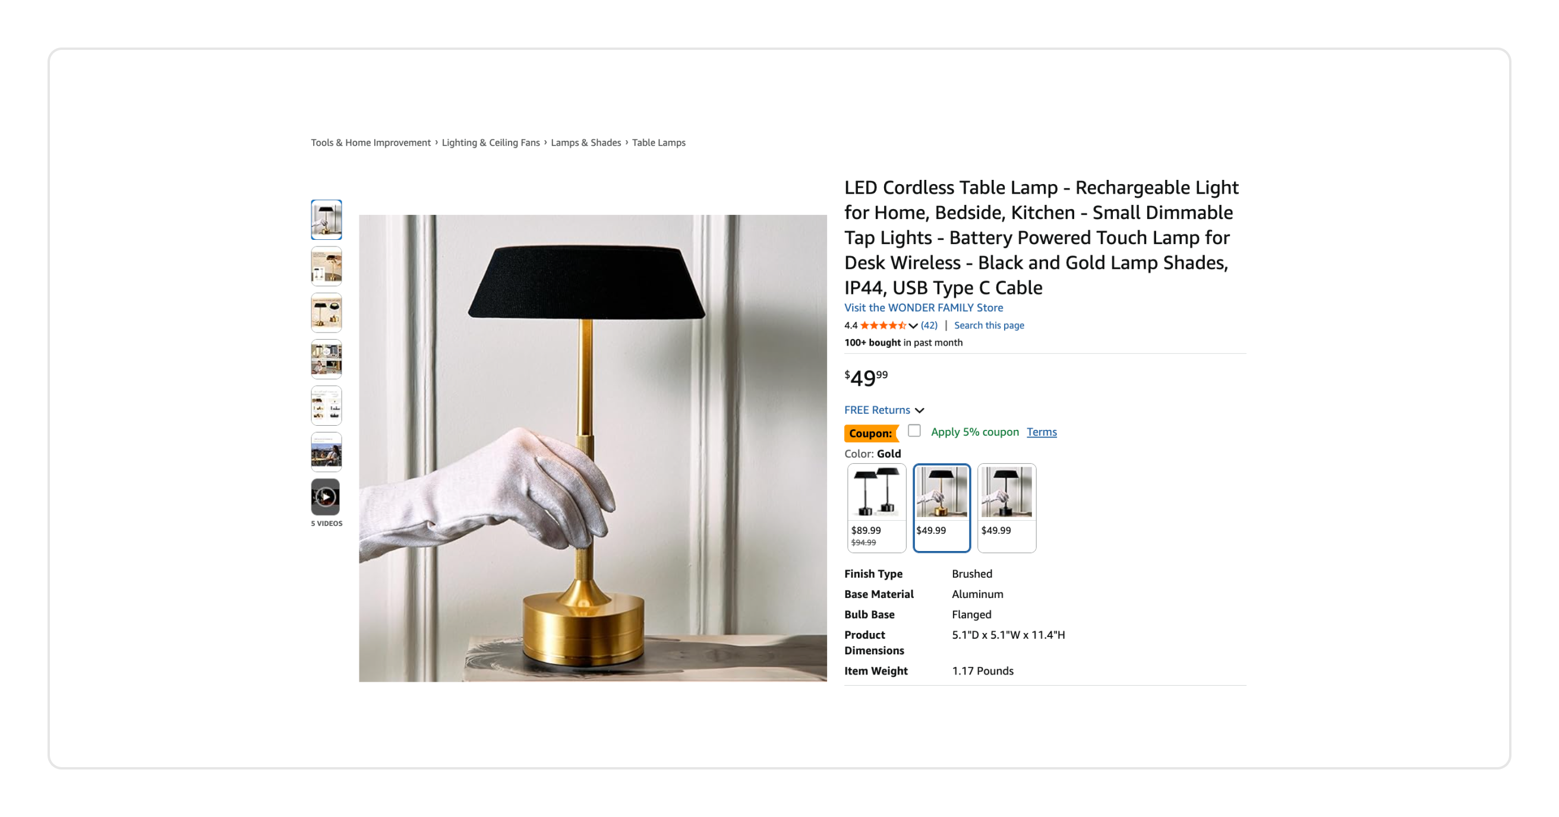
Task: Pick the black-base swatch priced $49.99
Action: pyautogui.click(x=1006, y=508)
